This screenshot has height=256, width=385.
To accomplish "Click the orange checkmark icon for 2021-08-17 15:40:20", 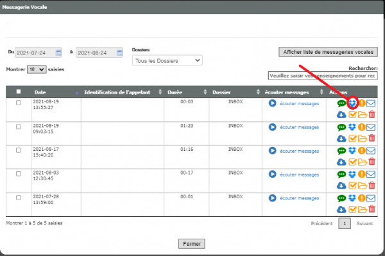I will 352,162.
